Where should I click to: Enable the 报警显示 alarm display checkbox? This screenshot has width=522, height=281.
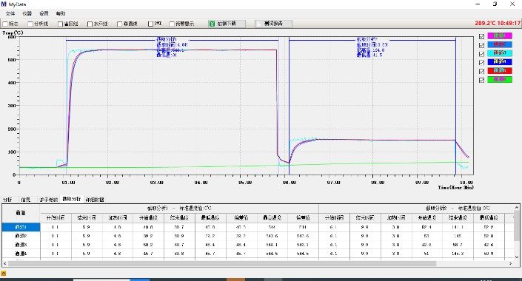point(172,24)
